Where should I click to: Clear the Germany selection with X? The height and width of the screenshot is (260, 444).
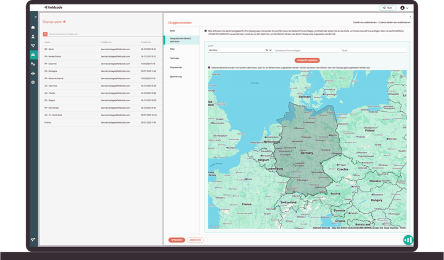click(x=267, y=50)
